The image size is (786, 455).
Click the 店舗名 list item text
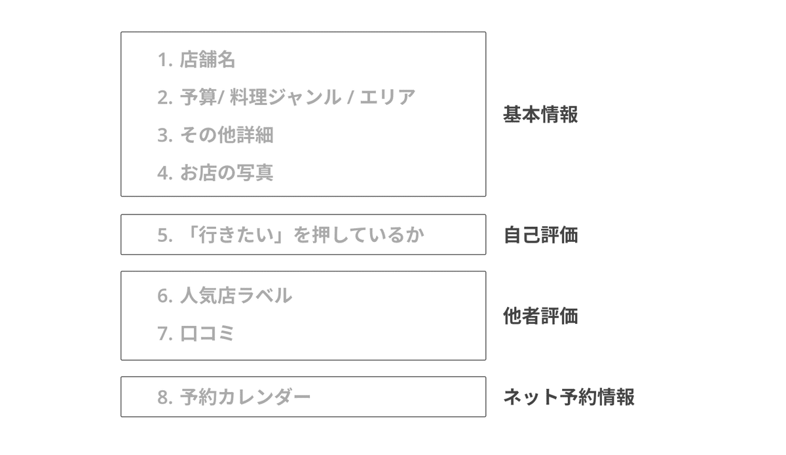(207, 60)
